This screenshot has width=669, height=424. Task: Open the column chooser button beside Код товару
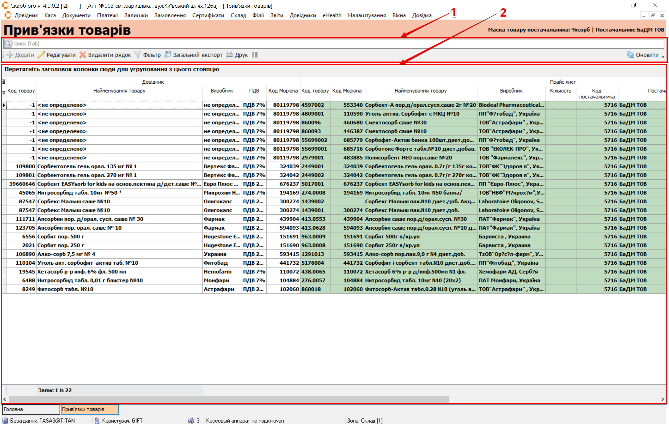pos(4,93)
